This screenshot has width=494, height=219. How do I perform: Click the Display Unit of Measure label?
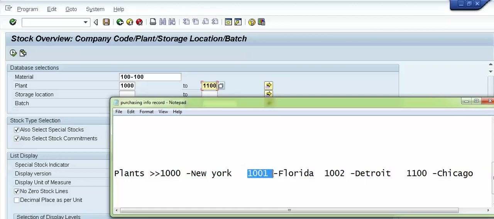point(43,182)
